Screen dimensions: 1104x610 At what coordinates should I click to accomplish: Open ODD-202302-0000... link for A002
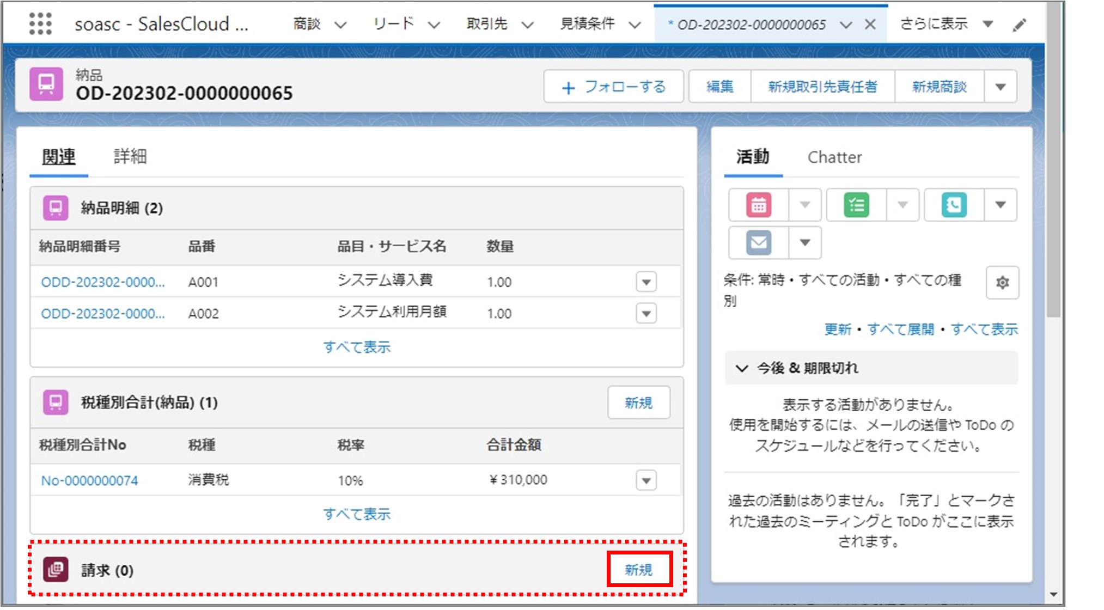(x=103, y=314)
